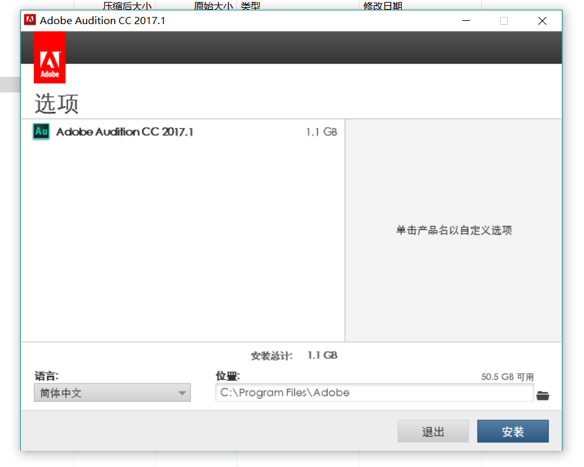Click 类型 column header in background window
The width and height of the screenshot is (584, 467).
point(250,6)
